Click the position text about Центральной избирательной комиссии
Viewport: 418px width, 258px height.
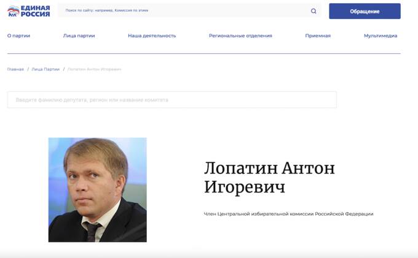coord(288,214)
